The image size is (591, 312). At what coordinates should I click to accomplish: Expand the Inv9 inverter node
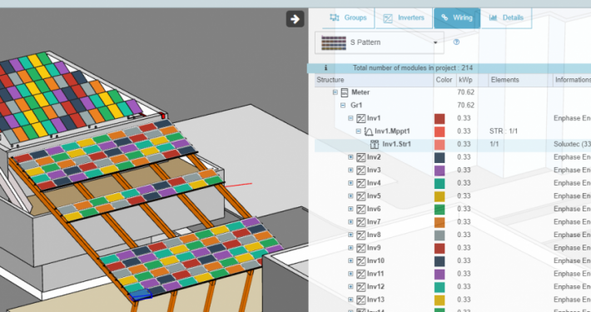point(350,248)
